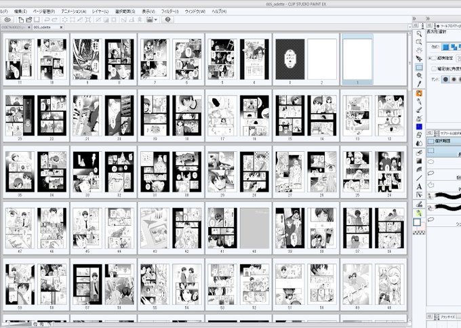Screen dimensions: 461x328
Task: Select the Zoom magnifier tool
Action: pos(419,34)
